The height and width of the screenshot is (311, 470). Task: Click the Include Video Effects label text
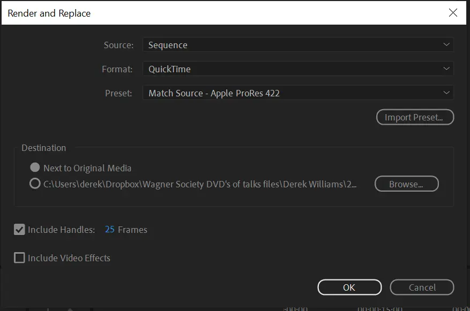click(x=69, y=258)
